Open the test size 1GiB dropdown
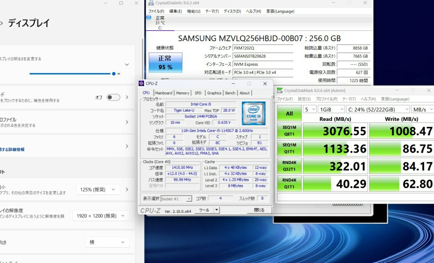The width and height of the screenshot is (434, 263). tap(331, 109)
